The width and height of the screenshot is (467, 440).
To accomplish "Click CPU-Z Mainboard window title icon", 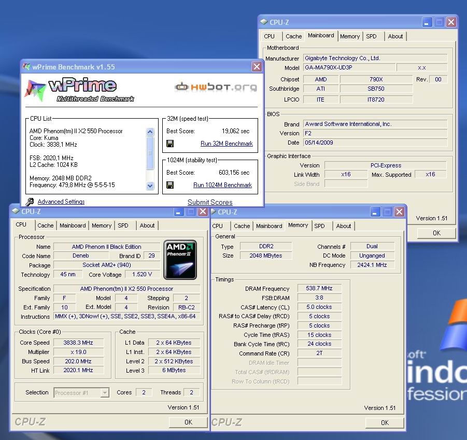I will (264, 22).
